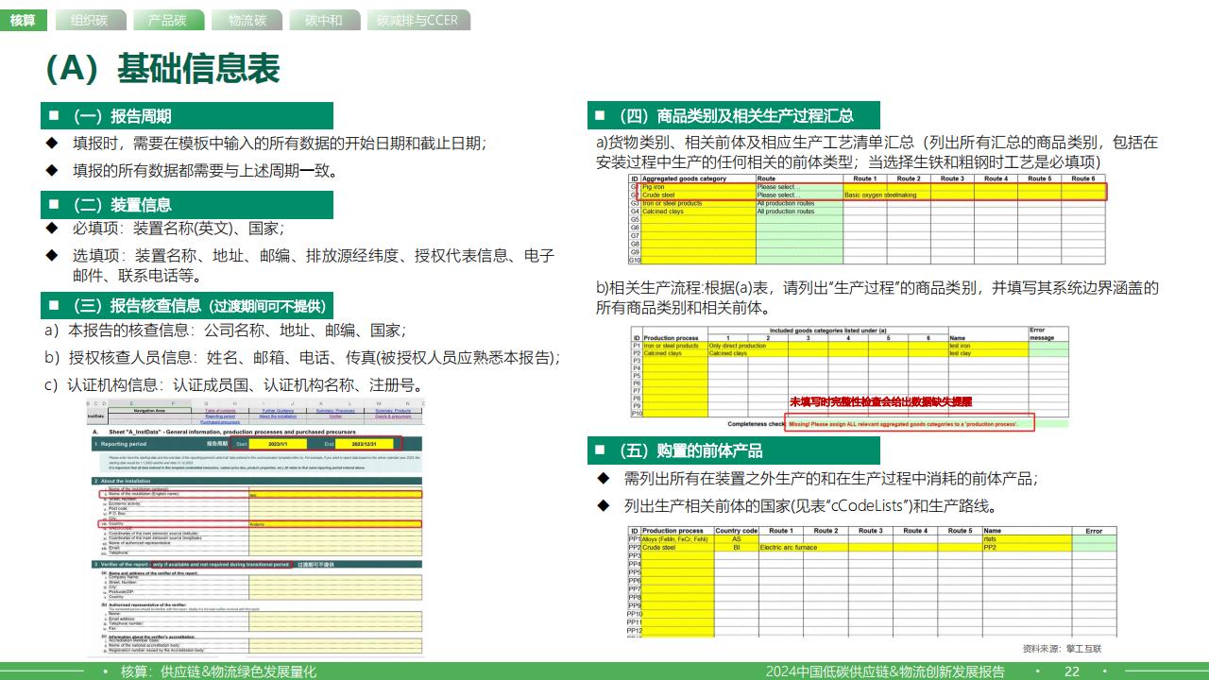This screenshot has width=1209, height=680.
Task: Select the (四) 商品类别及相关生产过程汇总 header
Action: pos(733,115)
